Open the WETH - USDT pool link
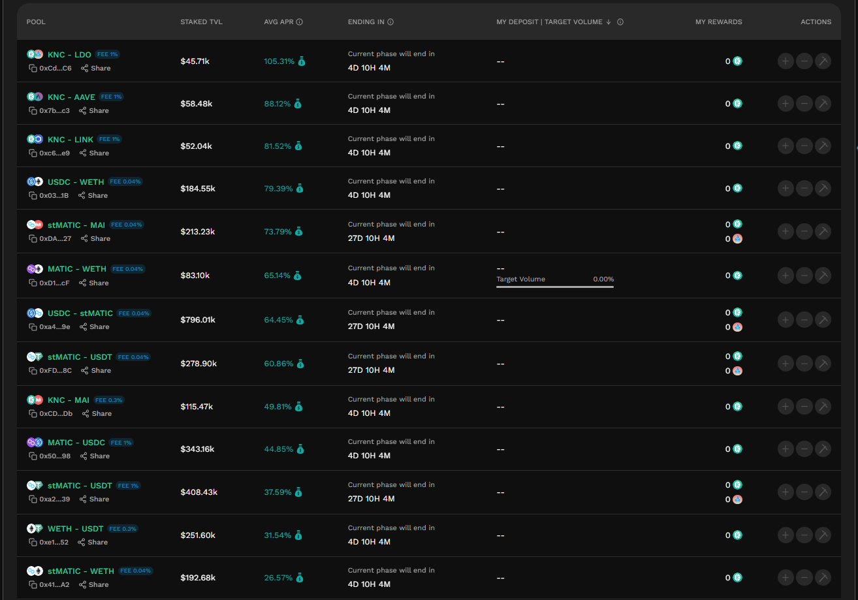 coord(76,529)
